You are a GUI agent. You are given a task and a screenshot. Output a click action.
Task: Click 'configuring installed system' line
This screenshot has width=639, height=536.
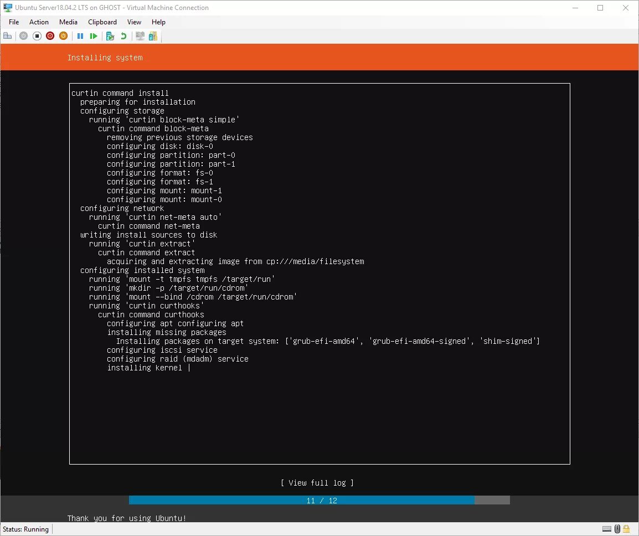tap(142, 270)
